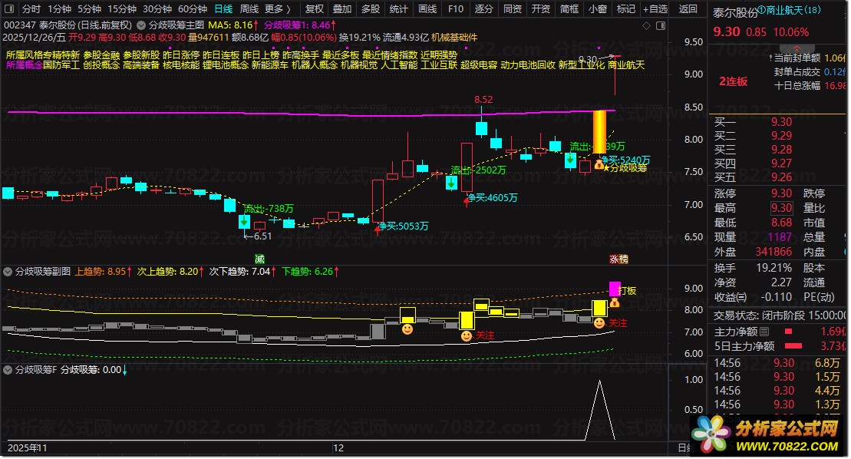The image size is (851, 459).
Task: Select the 5分钟 period tab
Action: (89, 8)
